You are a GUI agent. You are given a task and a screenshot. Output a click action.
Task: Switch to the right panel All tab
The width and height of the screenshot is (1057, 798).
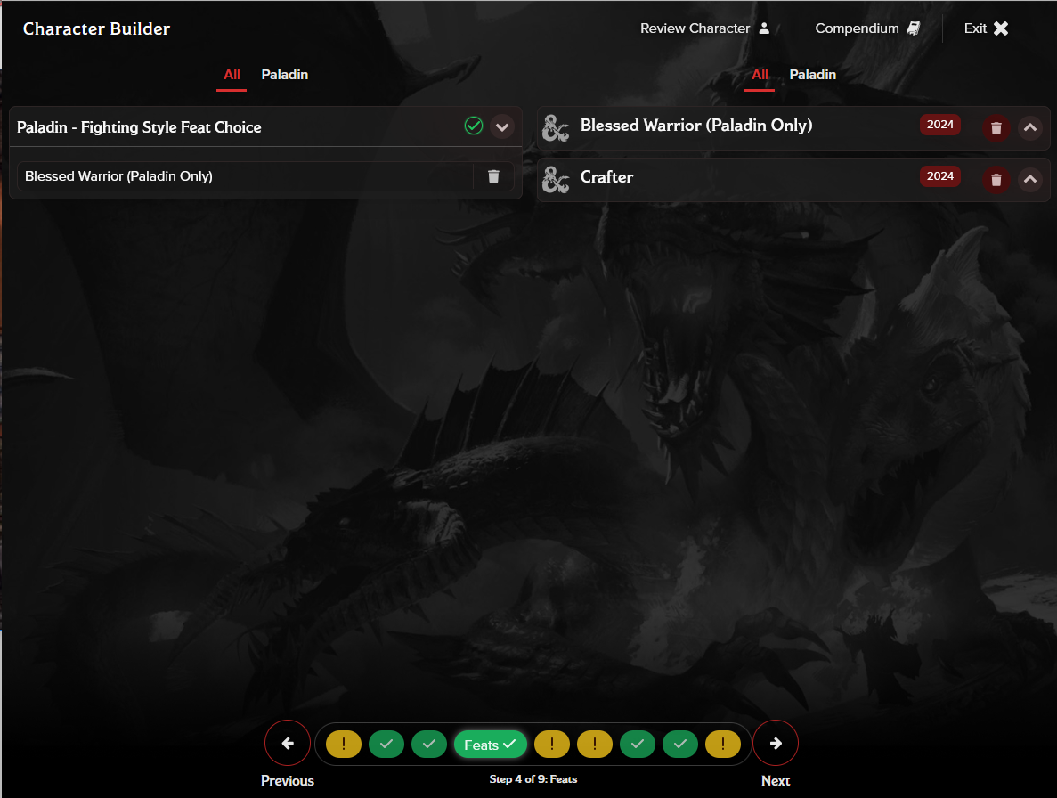(x=760, y=75)
